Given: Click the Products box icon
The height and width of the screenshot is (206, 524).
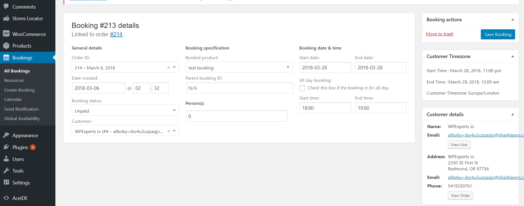Looking at the screenshot, I should [x=6, y=46].
